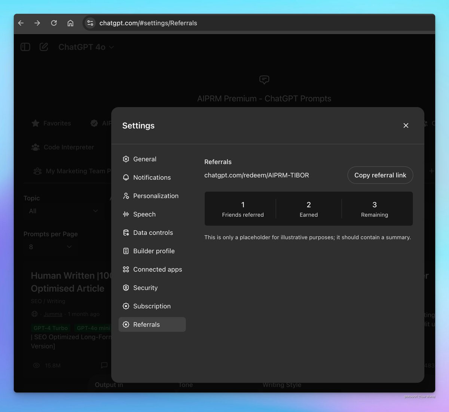Click the AIPRM verified checkmark icon
The width and height of the screenshot is (449, 412).
point(94,123)
